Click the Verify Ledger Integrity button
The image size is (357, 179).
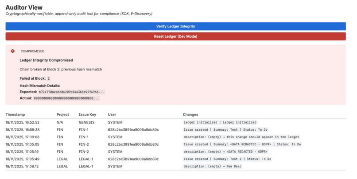click(x=175, y=26)
